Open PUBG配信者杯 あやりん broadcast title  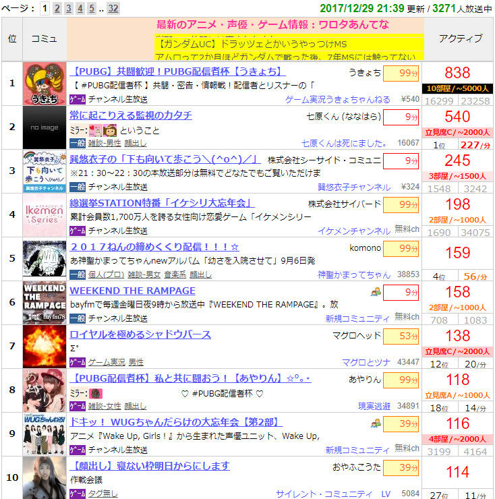[190, 378]
